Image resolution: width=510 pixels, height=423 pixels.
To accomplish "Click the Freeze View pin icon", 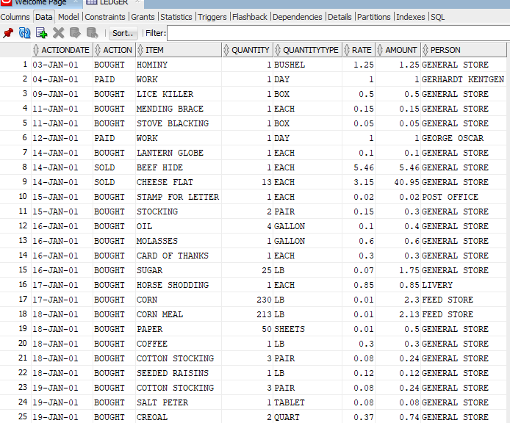I will 8,33.
